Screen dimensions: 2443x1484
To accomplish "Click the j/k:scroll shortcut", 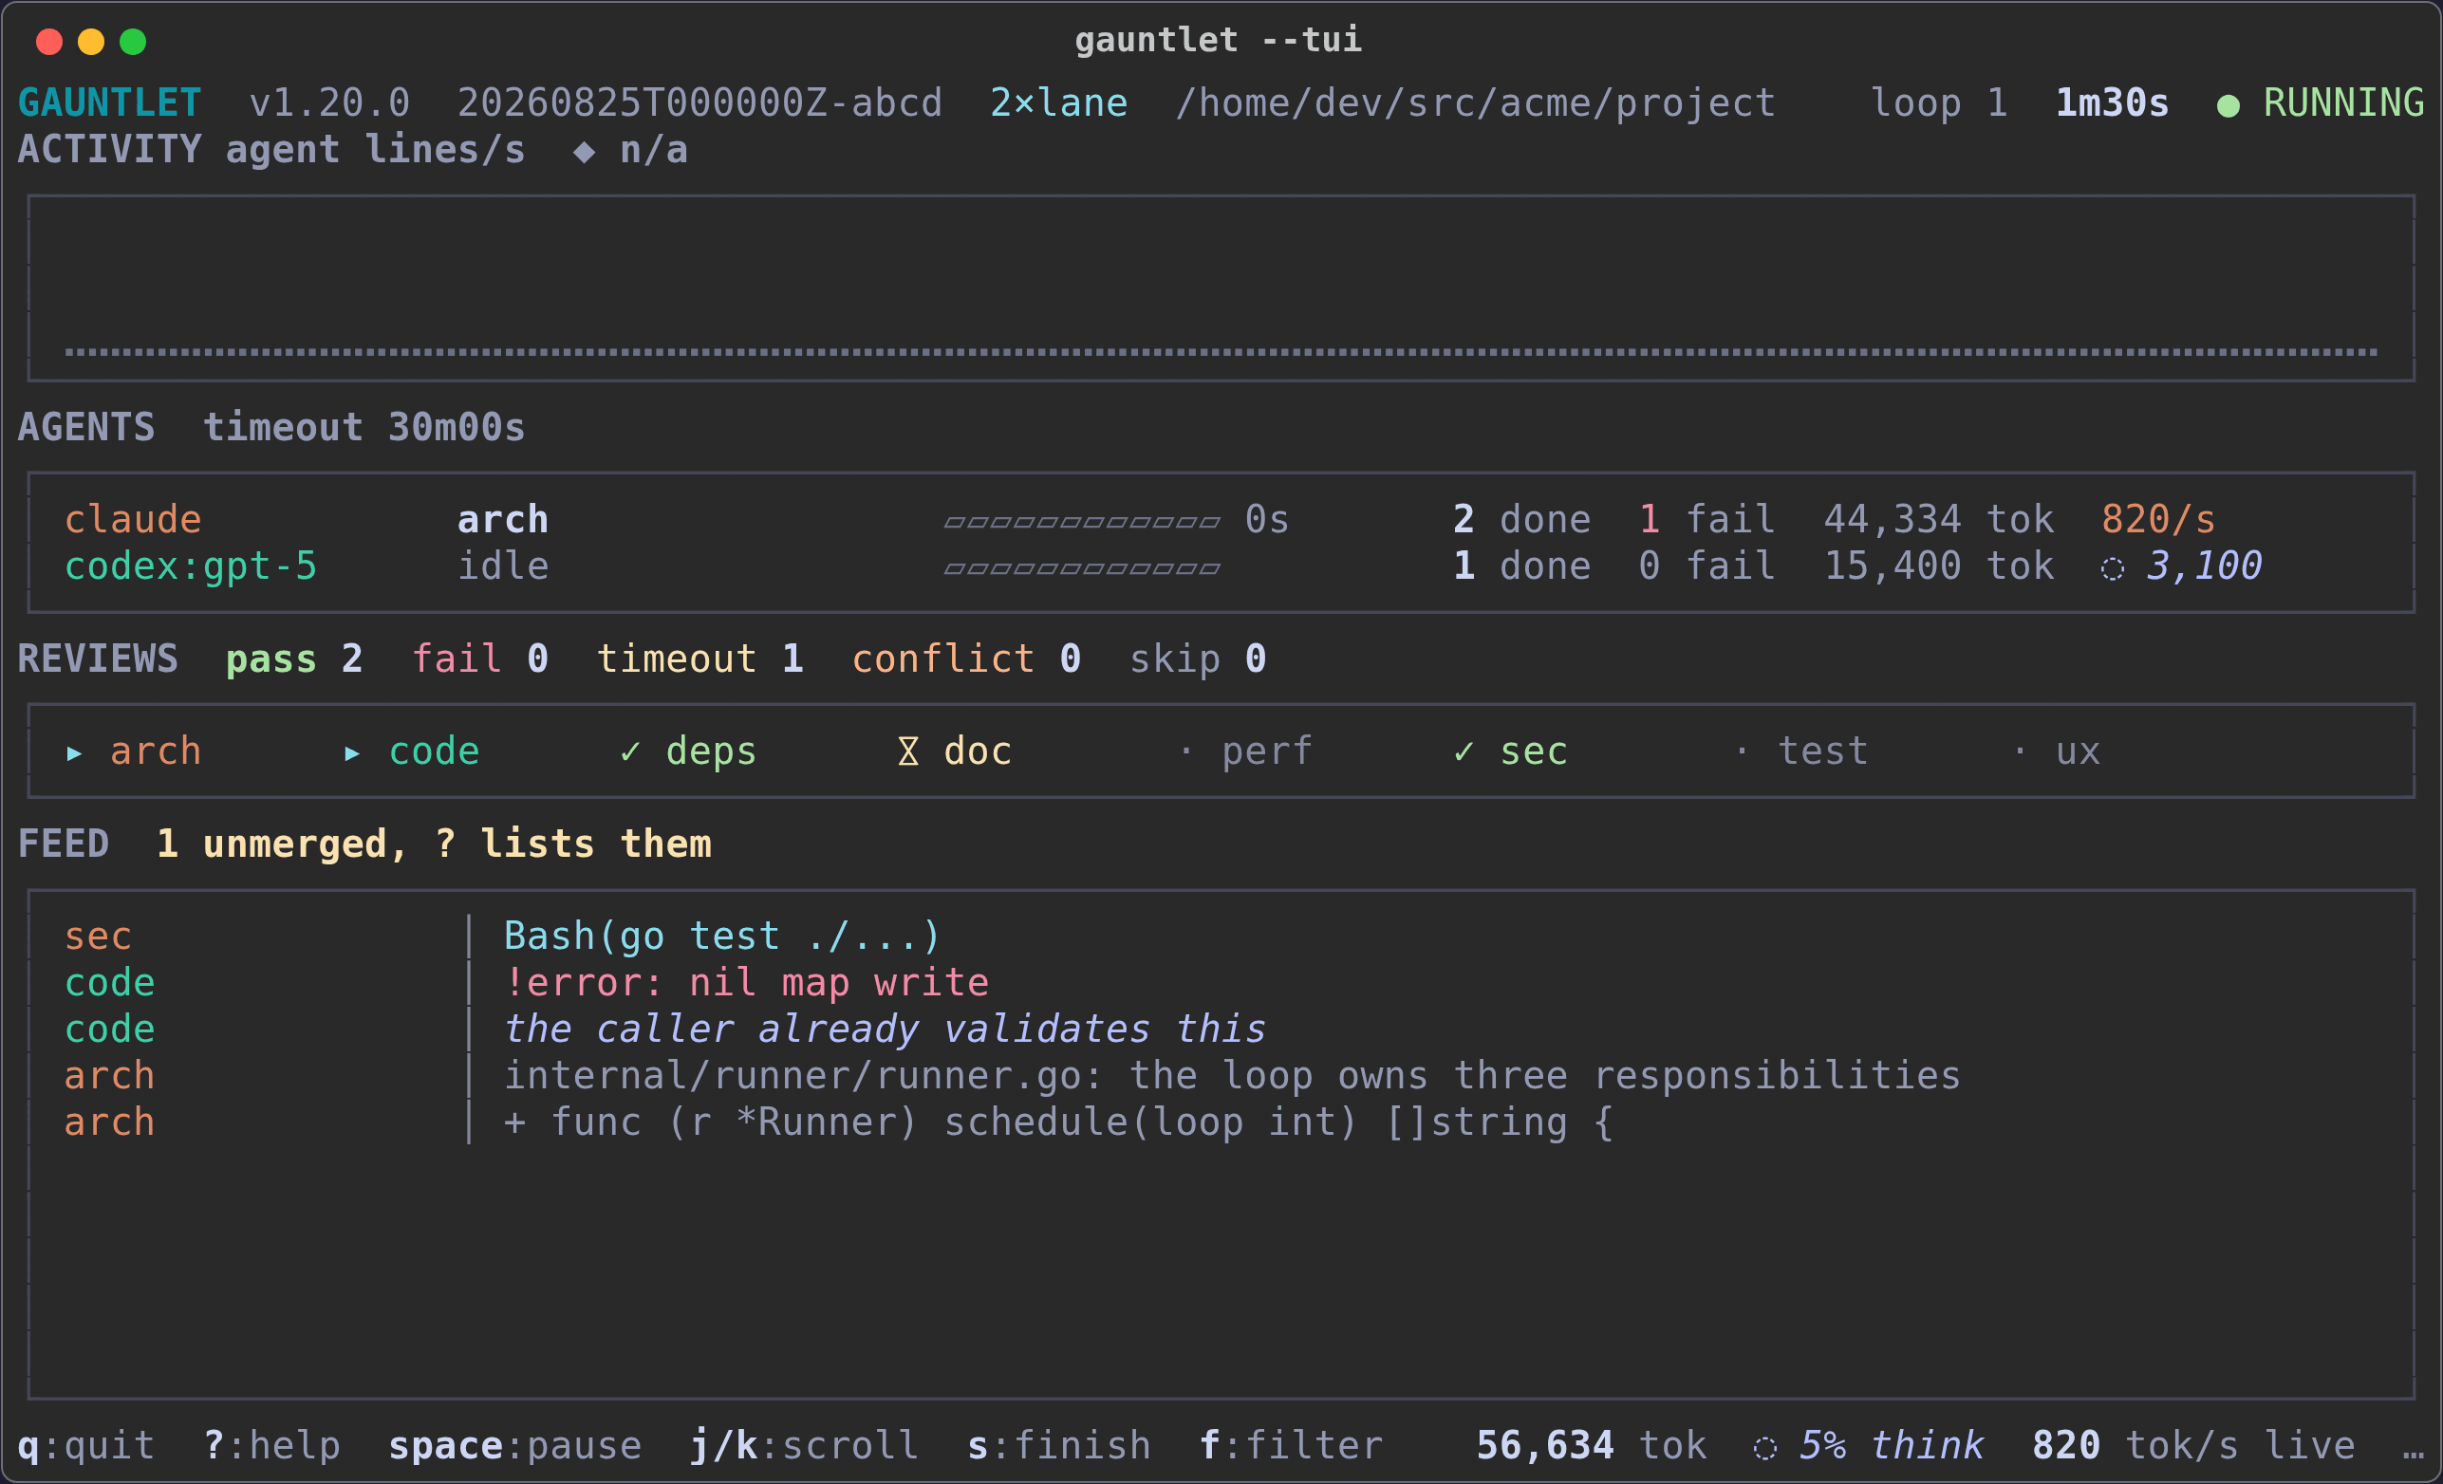I will (804, 1446).
